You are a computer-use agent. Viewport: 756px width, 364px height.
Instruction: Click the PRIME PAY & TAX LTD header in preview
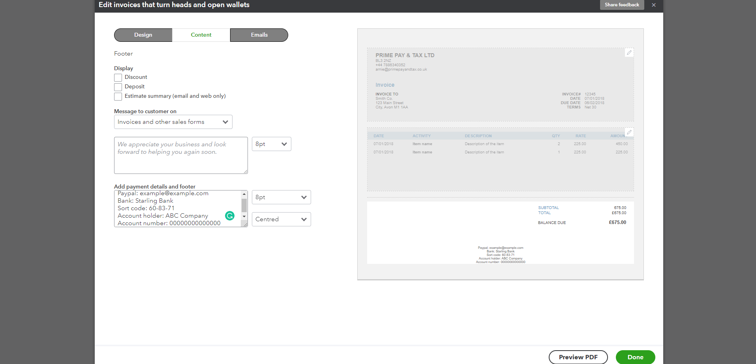point(405,55)
